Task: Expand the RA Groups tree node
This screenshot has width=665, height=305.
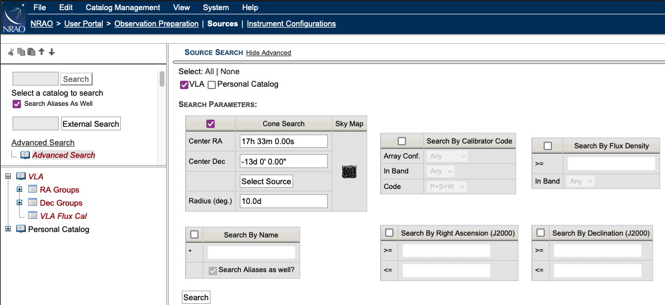Action: coord(19,190)
